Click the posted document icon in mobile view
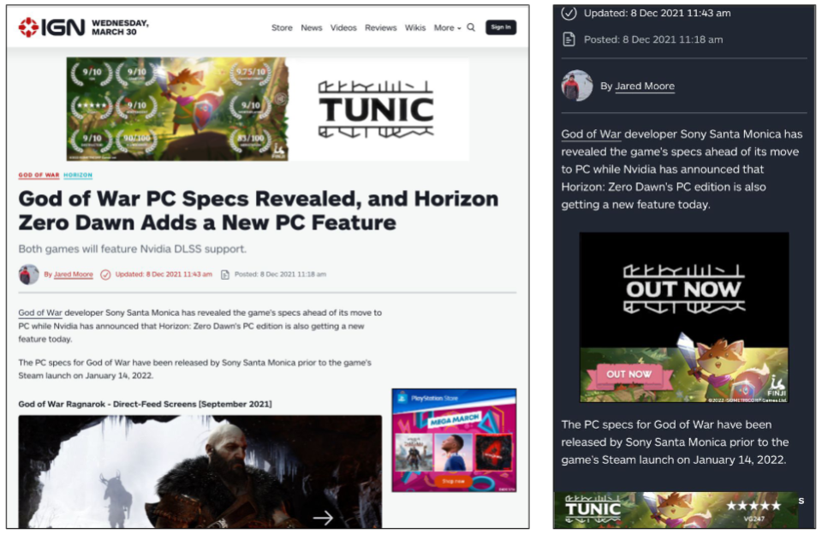This screenshot has width=822, height=534. 569,39
